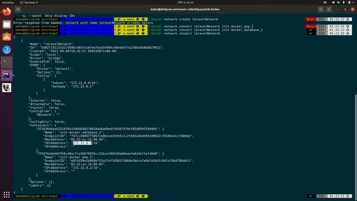Click the 01:23:11 timestamp on bottom prompt
The width and height of the screenshot is (357, 201).
(337, 196)
